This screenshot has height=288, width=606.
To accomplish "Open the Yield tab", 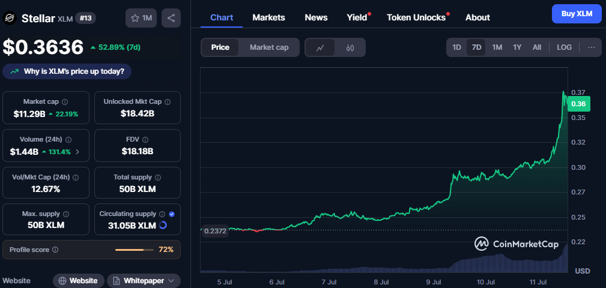I will (x=357, y=17).
